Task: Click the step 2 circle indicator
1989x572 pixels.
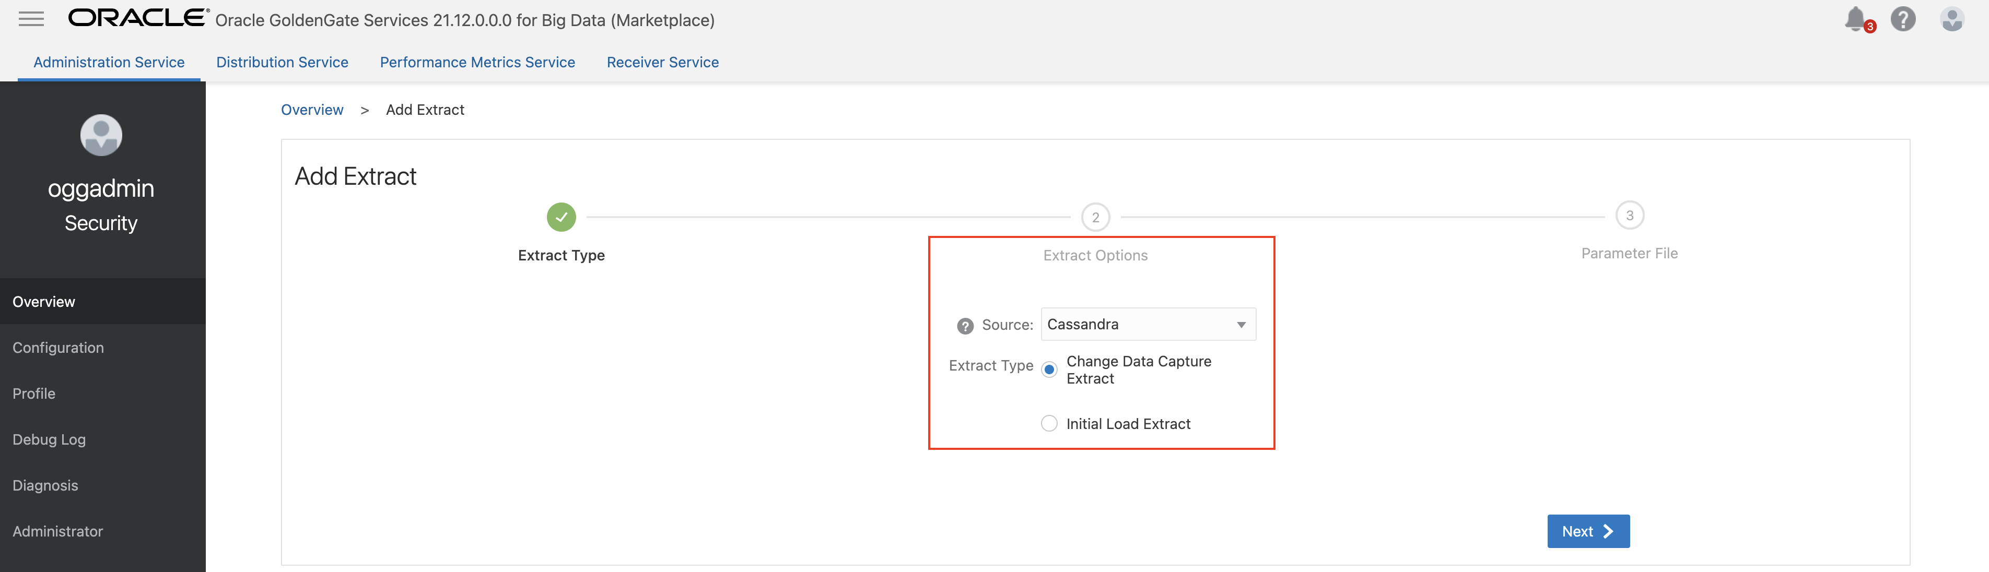Action: pos(1095,217)
